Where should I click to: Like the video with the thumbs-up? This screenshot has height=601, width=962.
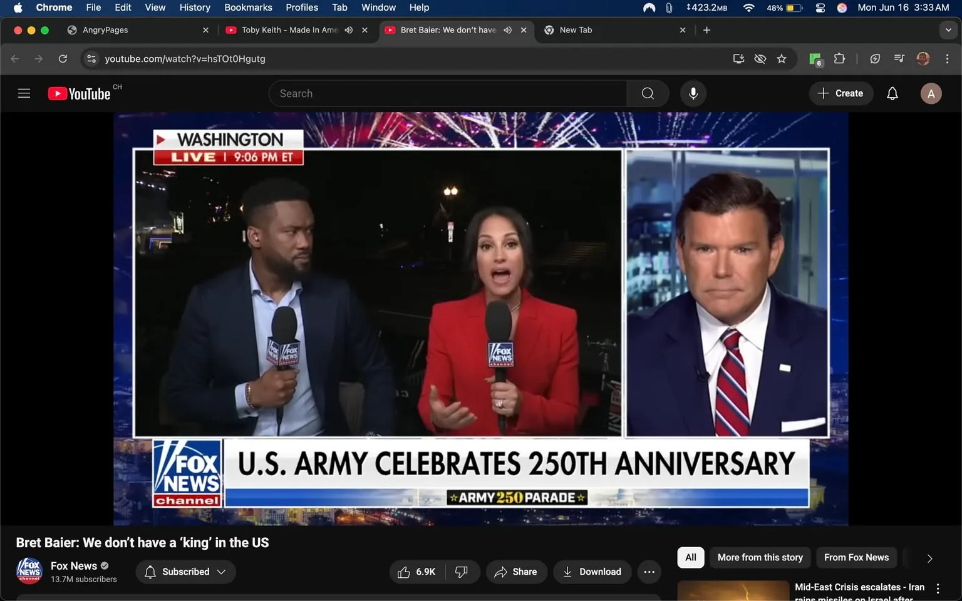(x=404, y=572)
